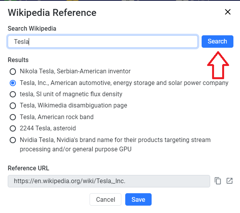Click the Search Wikipedia label
The image size is (240, 213).
point(32,28)
